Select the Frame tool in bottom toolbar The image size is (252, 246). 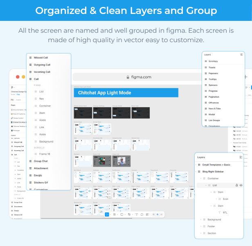tap(115, 214)
